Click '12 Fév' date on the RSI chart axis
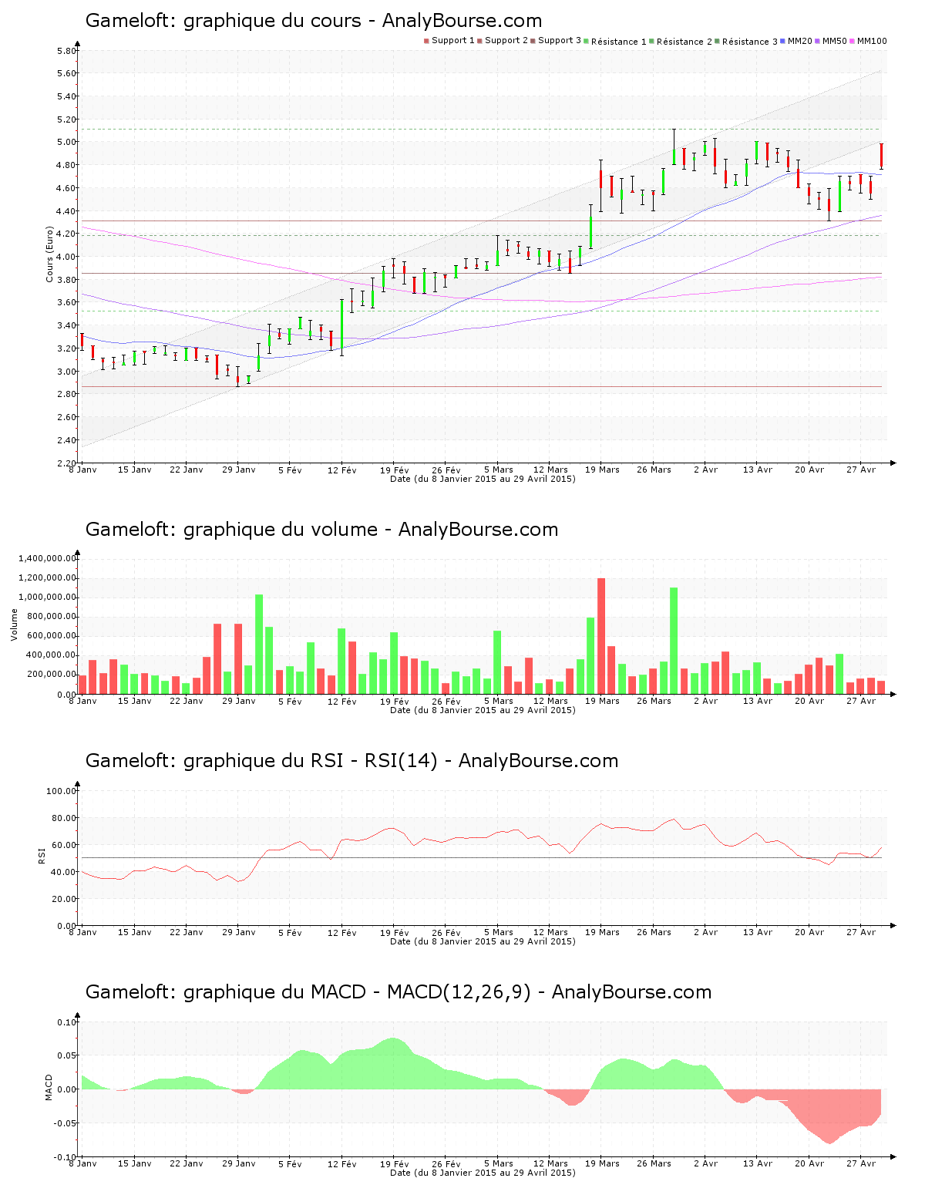The image size is (925, 1195). [341, 932]
